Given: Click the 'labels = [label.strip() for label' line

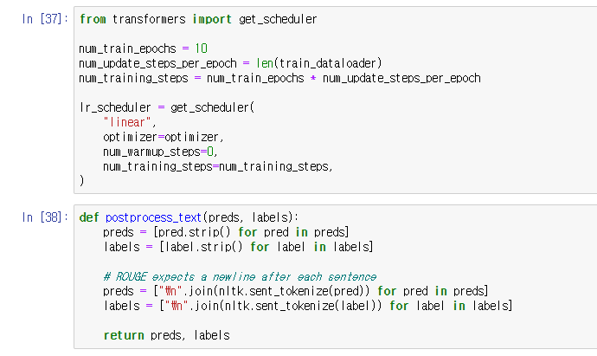Looking at the screenshot, I should point(238,247).
